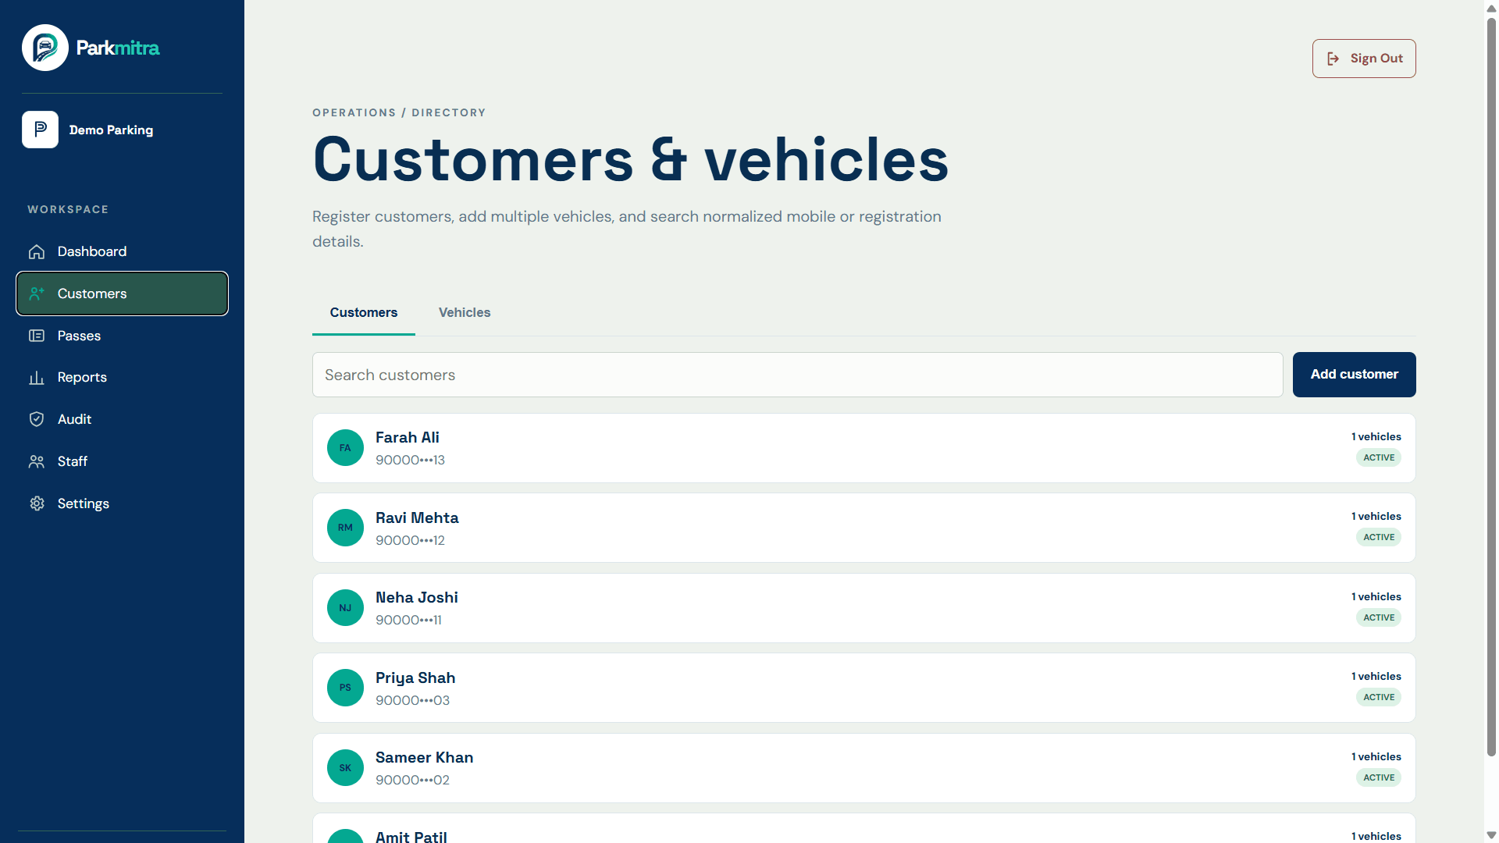Image resolution: width=1499 pixels, height=843 pixels.
Task: Click the Sign Out arrow icon
Action: coord(1333,59)
